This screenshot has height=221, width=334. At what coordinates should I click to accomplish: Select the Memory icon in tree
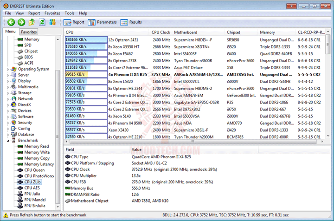(20, 39)
